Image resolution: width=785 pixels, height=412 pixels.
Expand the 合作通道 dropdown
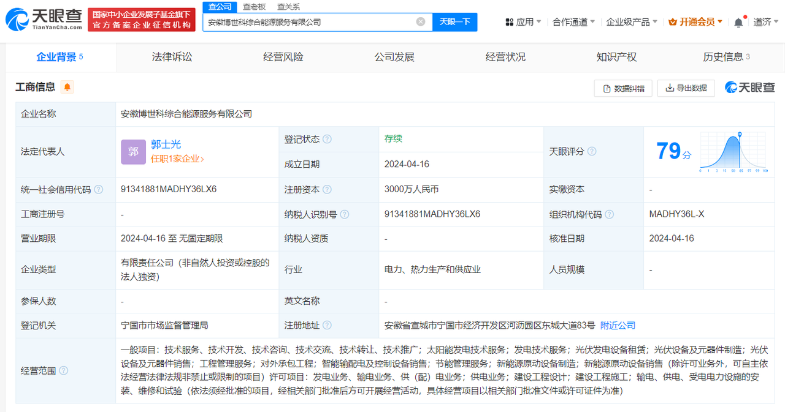(x=574, y=22)
